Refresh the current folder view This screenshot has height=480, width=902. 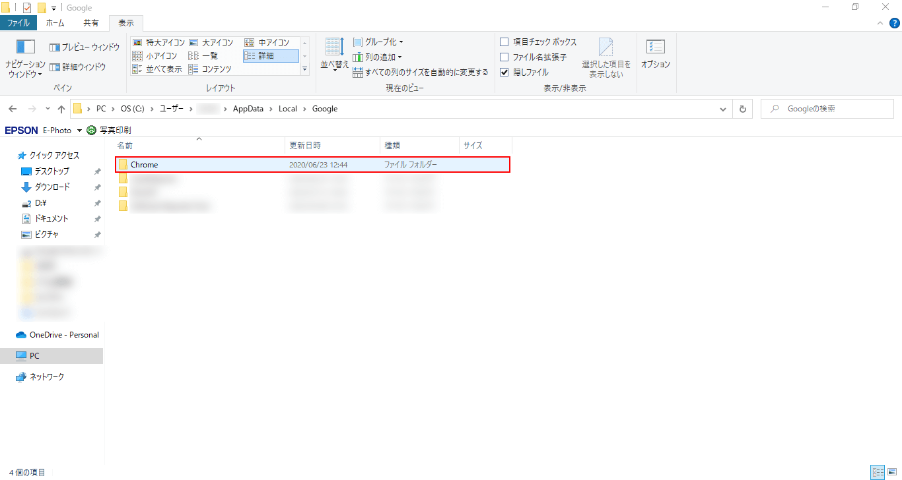pyautogui.click(x=743, y=109)
